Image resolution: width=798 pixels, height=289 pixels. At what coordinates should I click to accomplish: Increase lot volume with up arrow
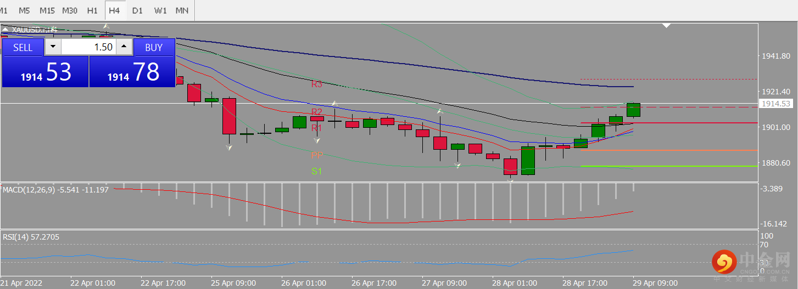click(x=125, y=47)
